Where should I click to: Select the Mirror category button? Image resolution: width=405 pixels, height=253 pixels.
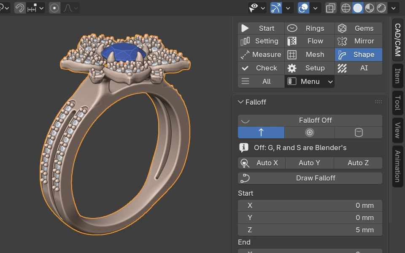click(x=359, y=41)
